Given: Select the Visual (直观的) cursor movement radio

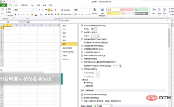Looking at the screenshot, I should [x=85, y=86].
